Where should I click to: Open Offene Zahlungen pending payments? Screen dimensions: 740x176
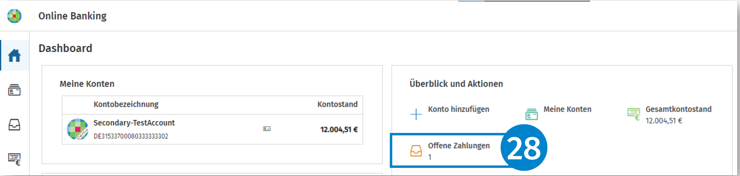click(x=459, y=146)
